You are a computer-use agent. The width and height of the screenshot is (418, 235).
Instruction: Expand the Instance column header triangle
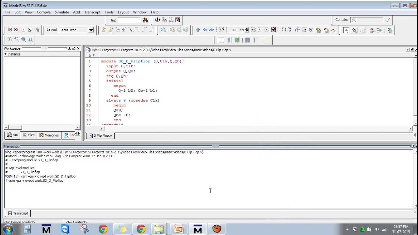tap(6, 54)
